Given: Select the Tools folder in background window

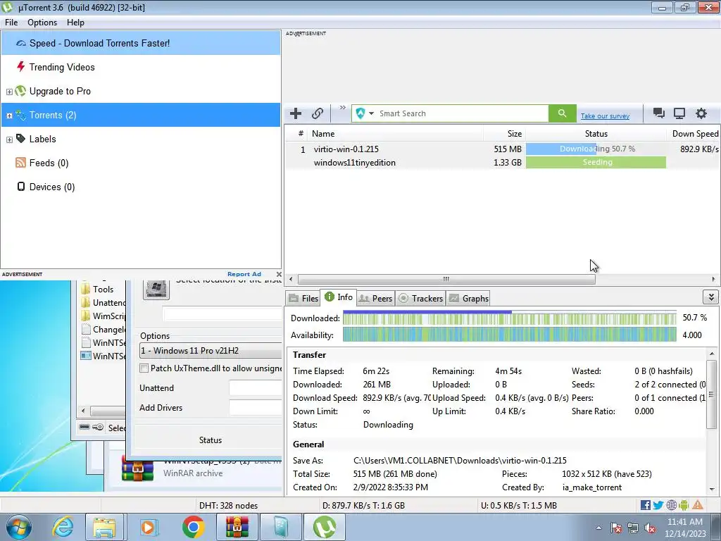Looking at the screenshot, I should tap(97, 290).
